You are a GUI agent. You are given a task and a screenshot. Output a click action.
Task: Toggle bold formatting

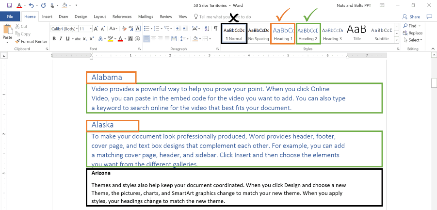tap(54, 39)
